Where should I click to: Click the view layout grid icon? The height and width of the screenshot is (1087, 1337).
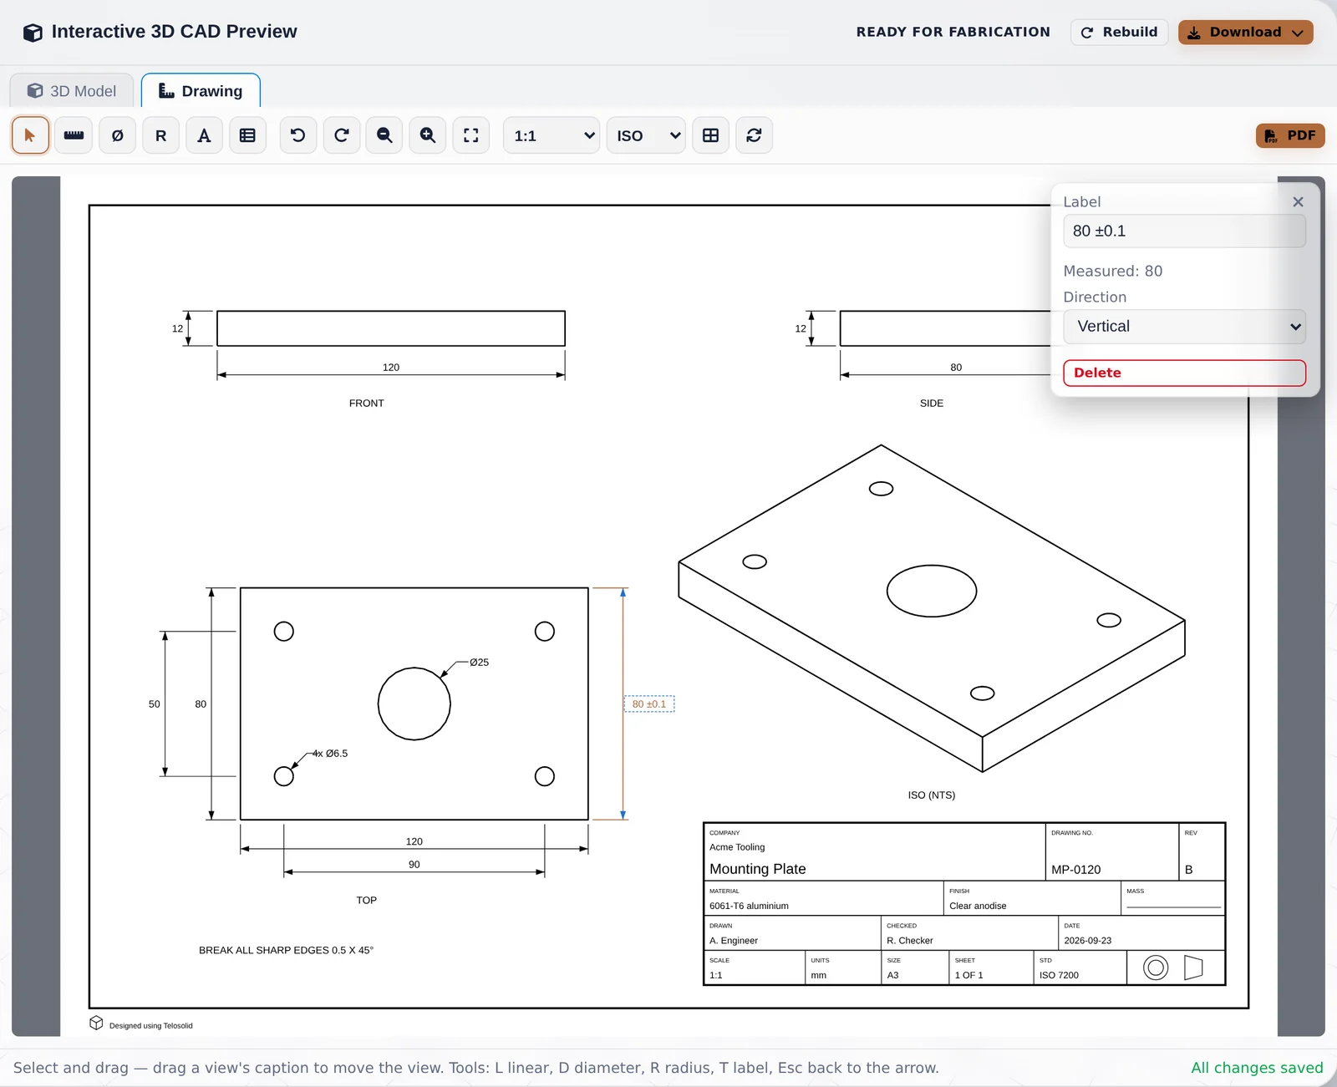click(x=710, y=135)
